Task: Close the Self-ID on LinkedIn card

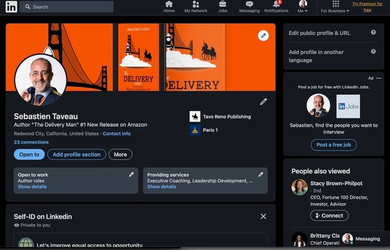Action: (263, 216)
